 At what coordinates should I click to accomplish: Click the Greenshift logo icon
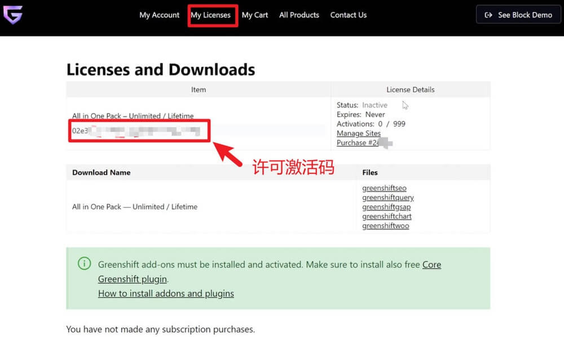point(13,15)
